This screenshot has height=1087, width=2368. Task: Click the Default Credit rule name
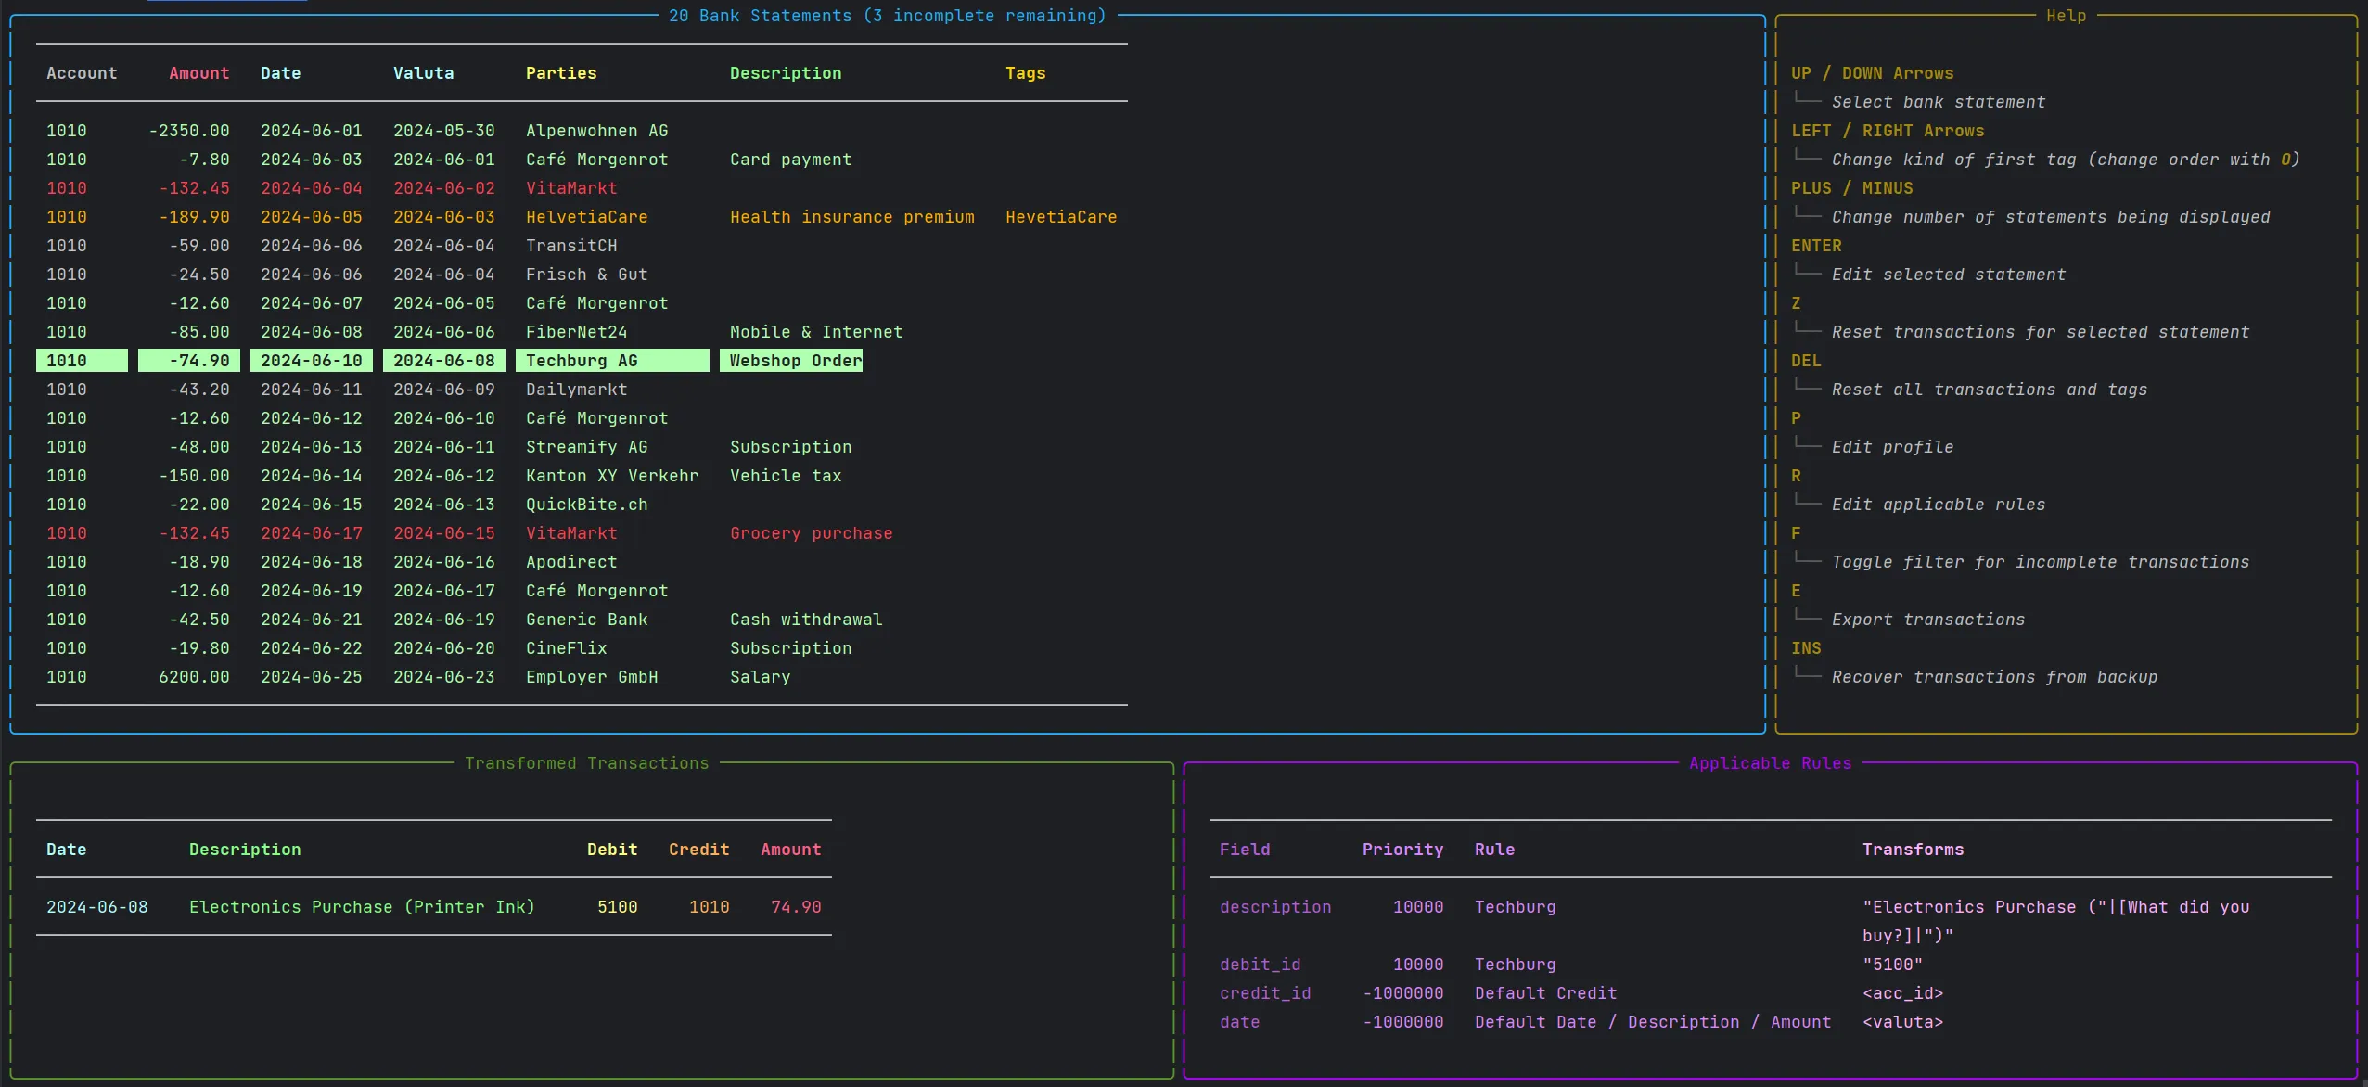tap(1545, 993)
